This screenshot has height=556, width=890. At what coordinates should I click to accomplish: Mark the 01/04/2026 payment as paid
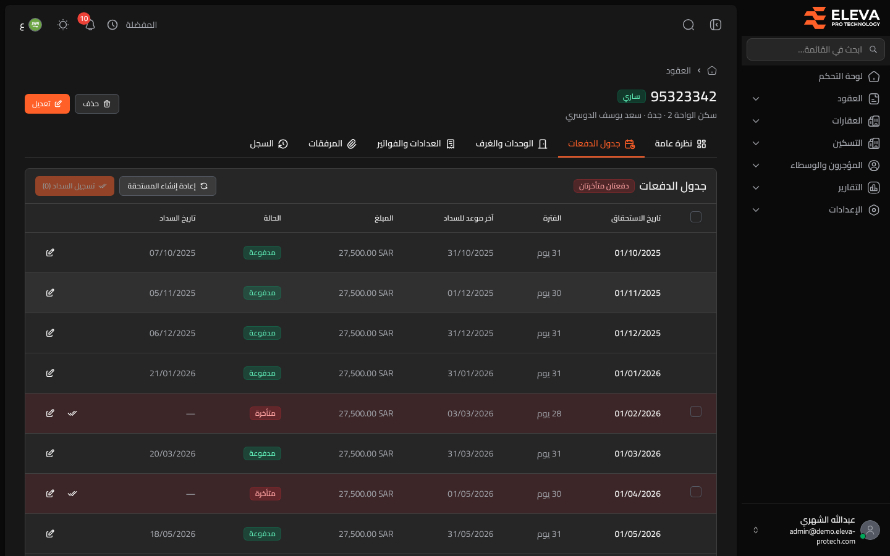pyautogui.click(x=72, y=494)
